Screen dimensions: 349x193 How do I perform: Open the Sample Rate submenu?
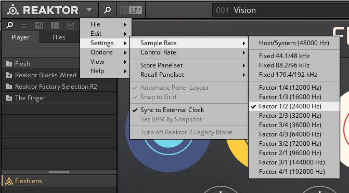click(189, 43)
